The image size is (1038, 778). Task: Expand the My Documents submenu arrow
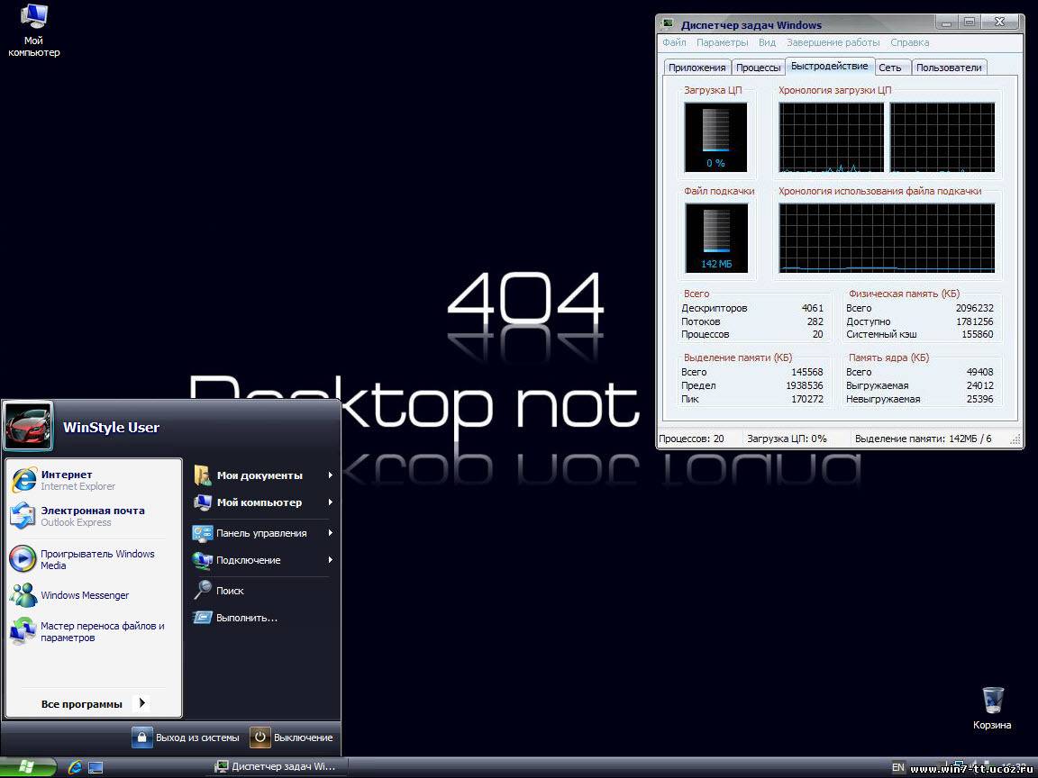coord(330,475)
